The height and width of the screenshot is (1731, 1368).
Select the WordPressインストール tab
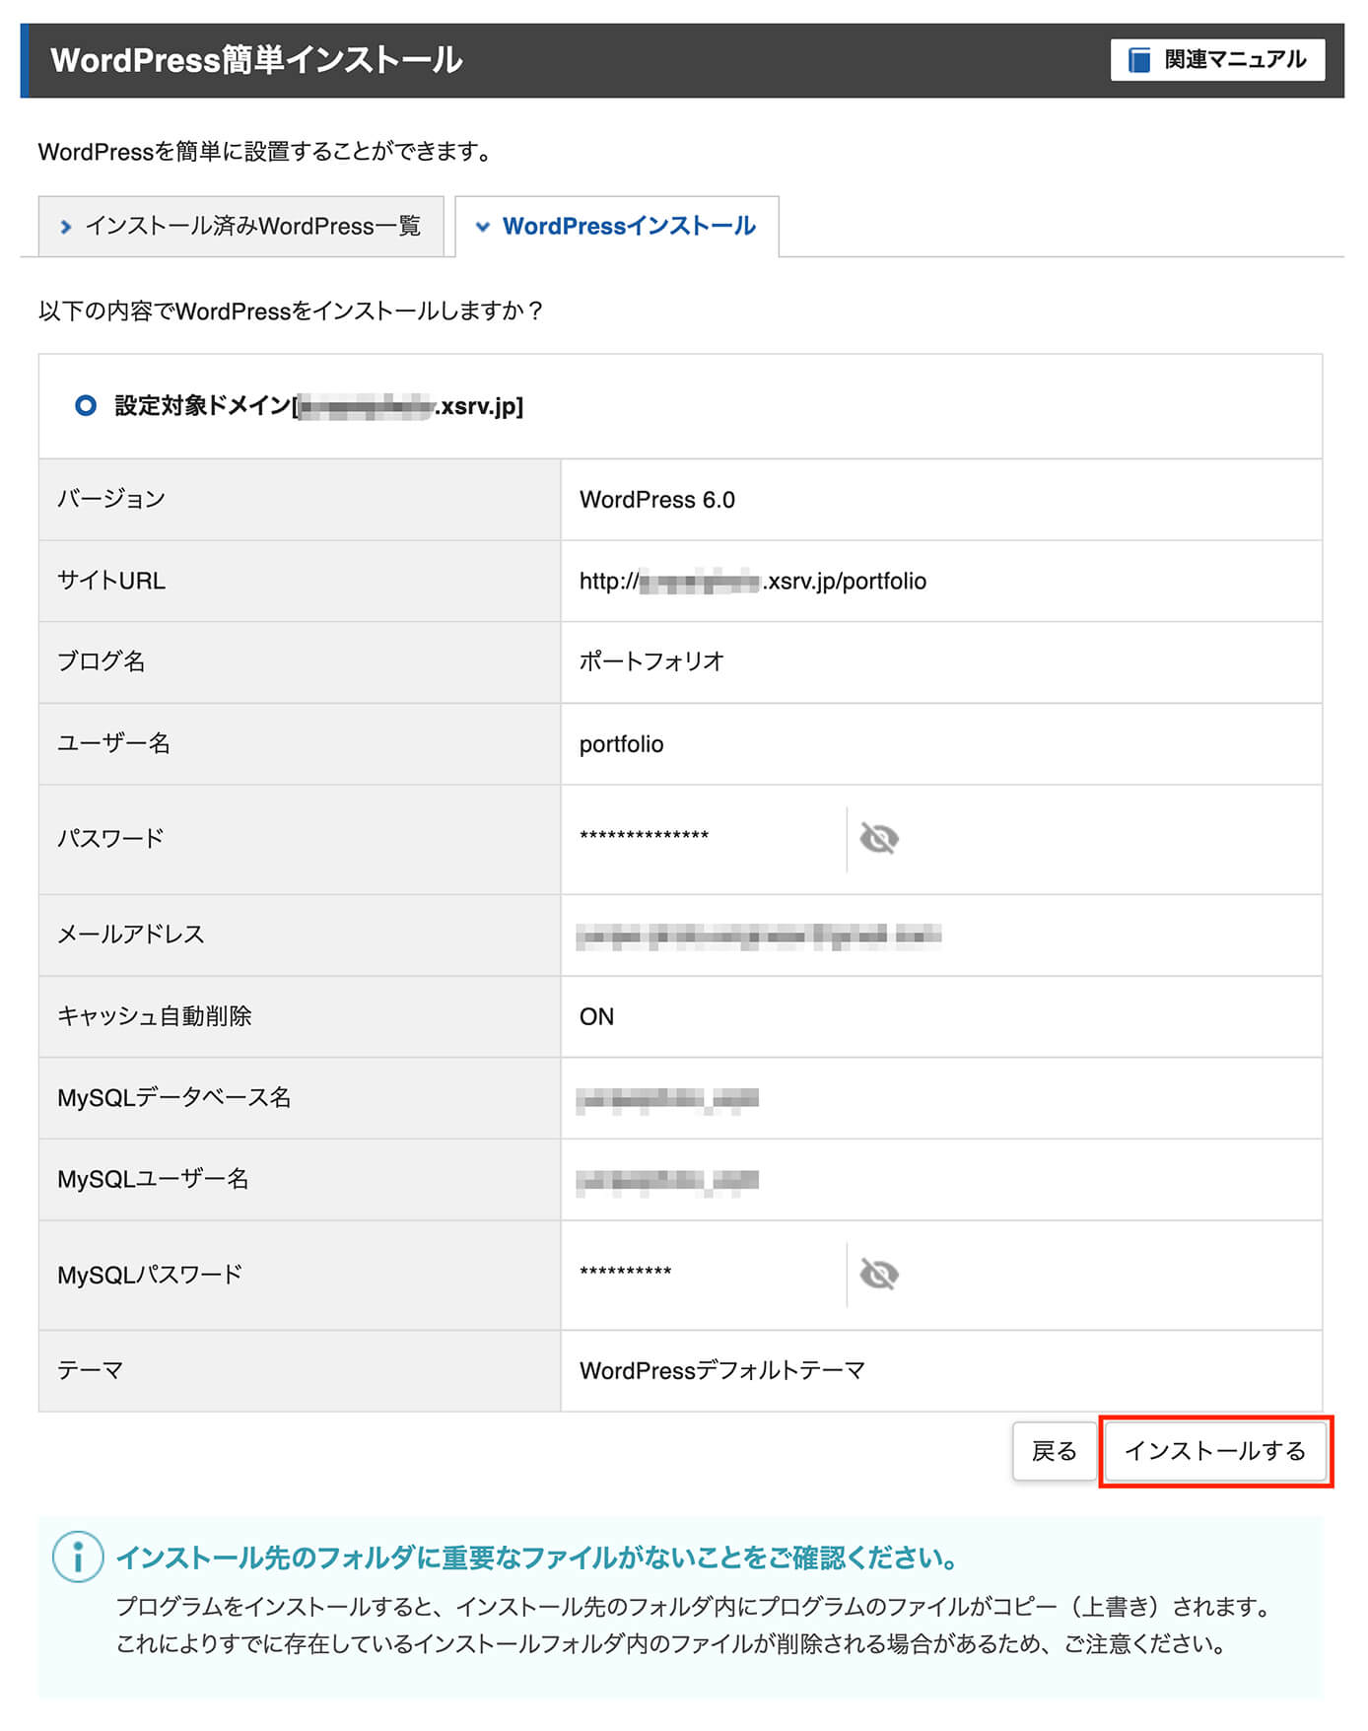pyautogui.click(x=617, y=227)
